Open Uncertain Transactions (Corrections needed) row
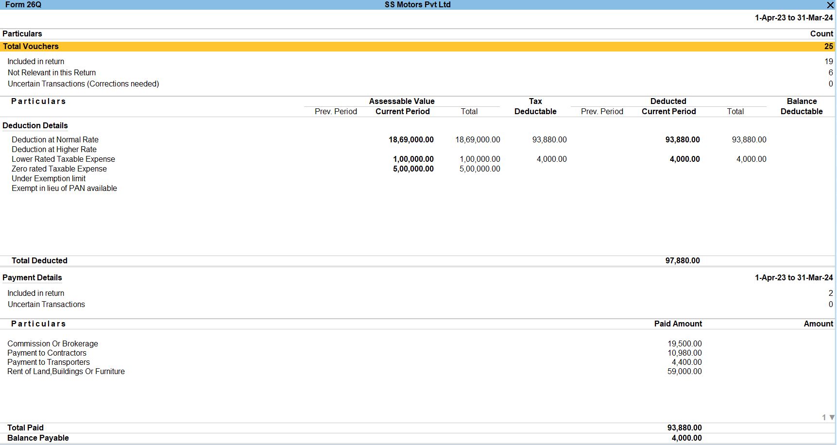 coord(418,84)
